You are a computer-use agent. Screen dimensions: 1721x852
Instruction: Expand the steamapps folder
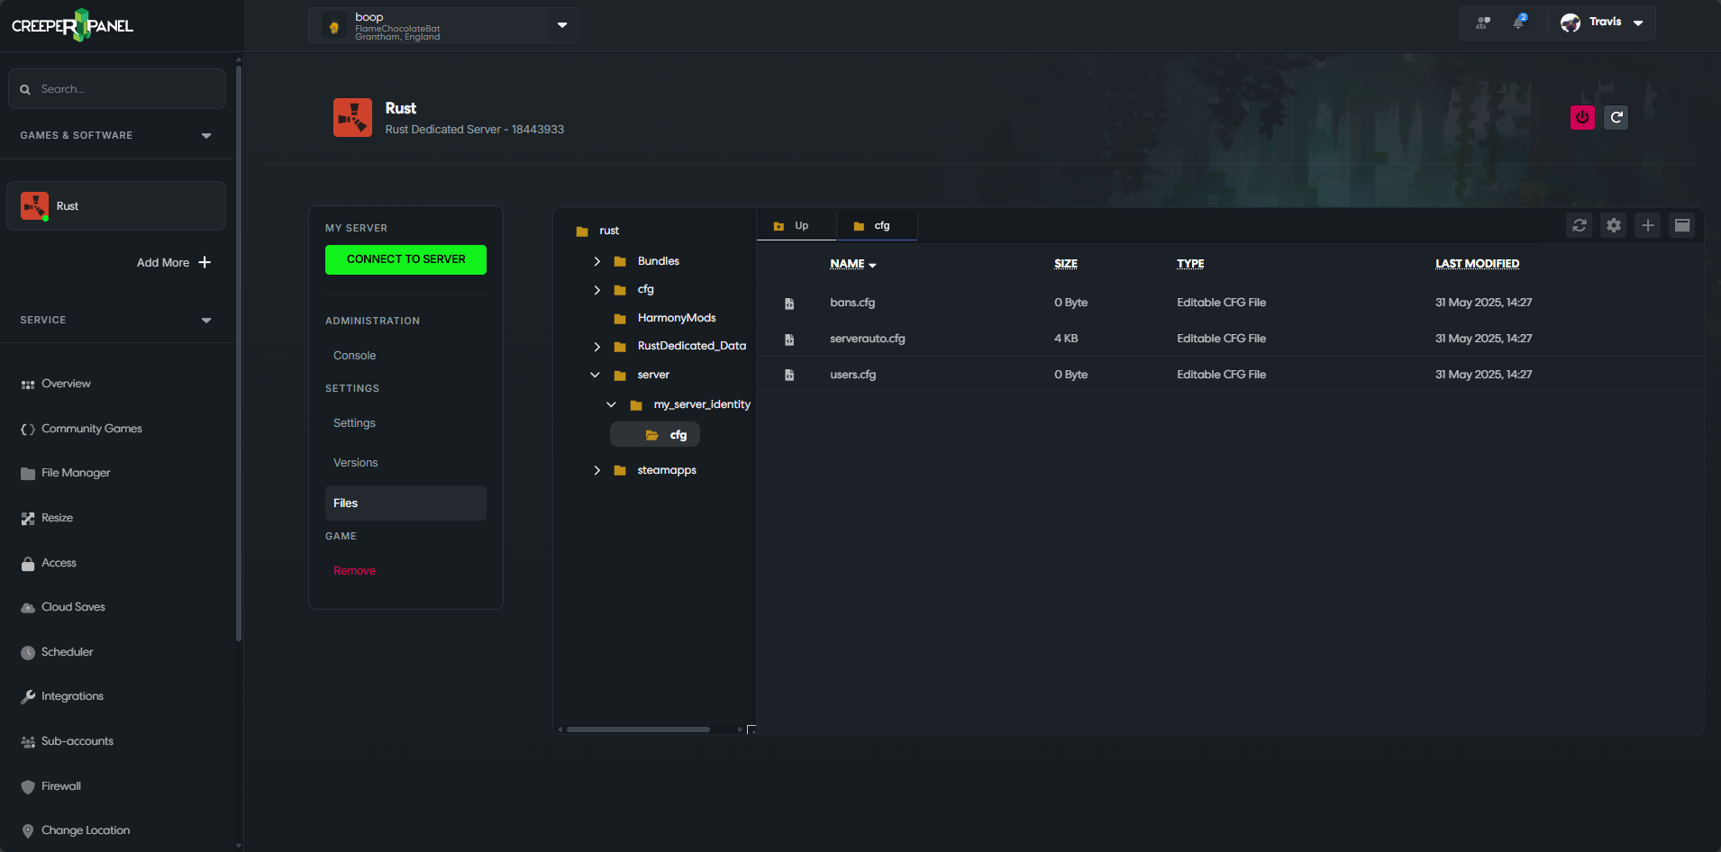pos(597,469)
